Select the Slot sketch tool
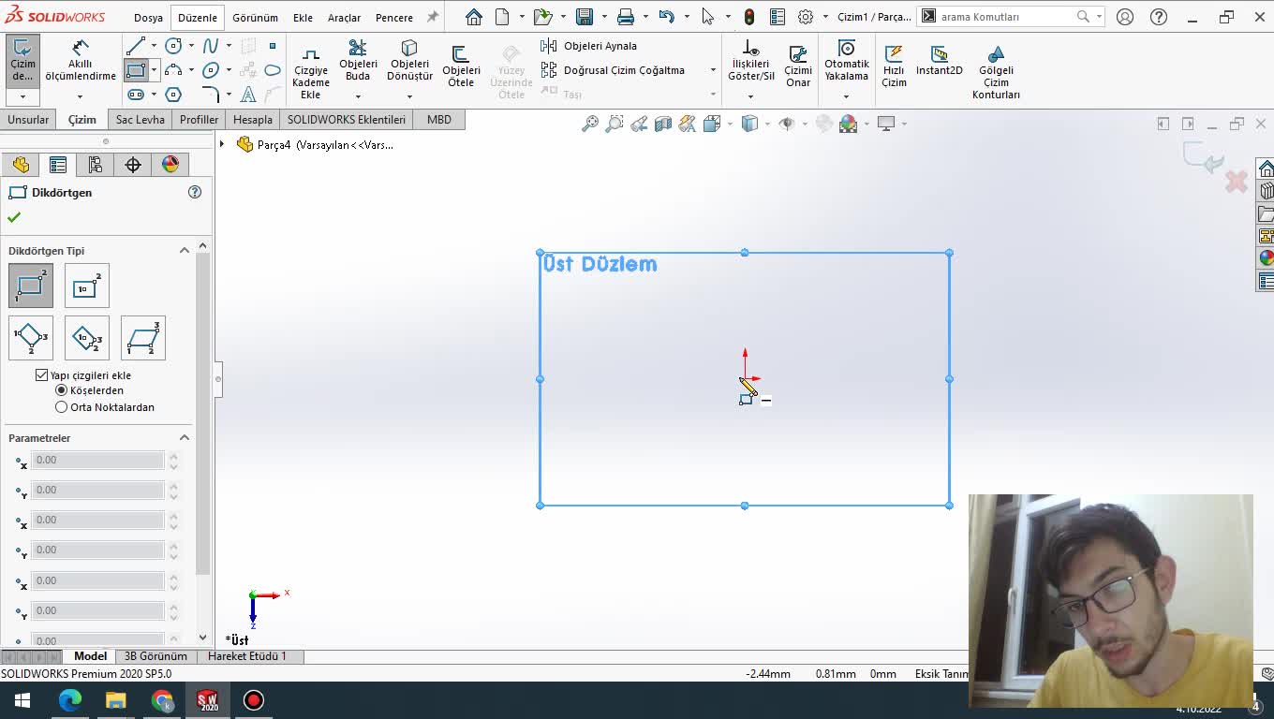 [136, 95]
